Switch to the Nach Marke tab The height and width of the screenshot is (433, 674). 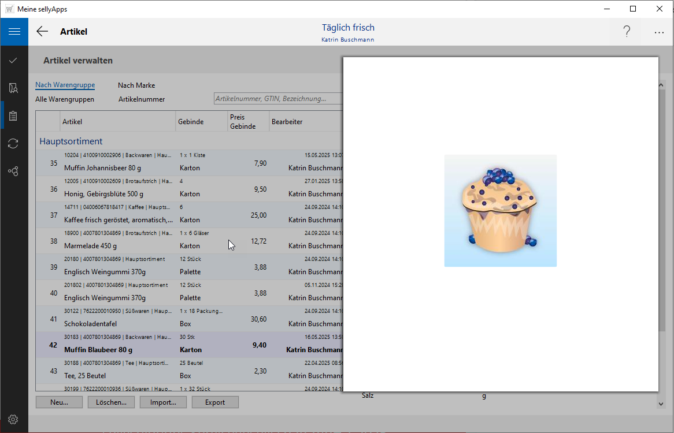coord(136,85)
